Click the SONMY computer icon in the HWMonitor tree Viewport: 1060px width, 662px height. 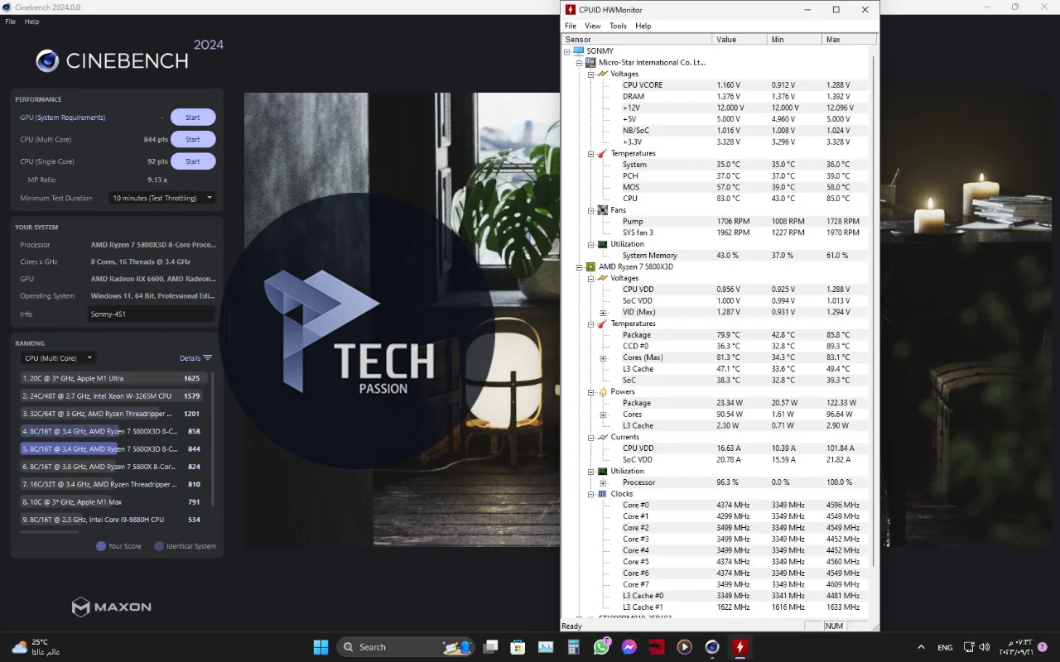(579, 50)
